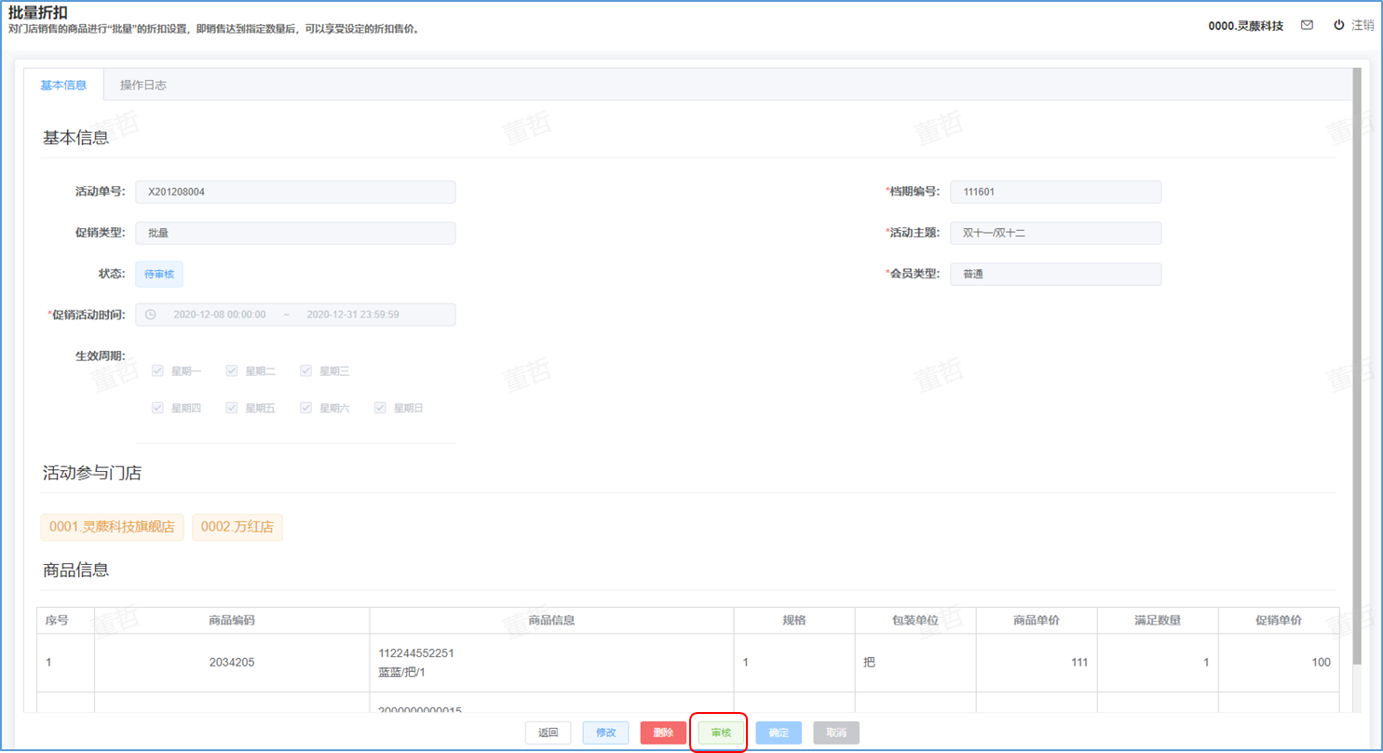Expand the 档期编号 selection field

point(1055,192)
